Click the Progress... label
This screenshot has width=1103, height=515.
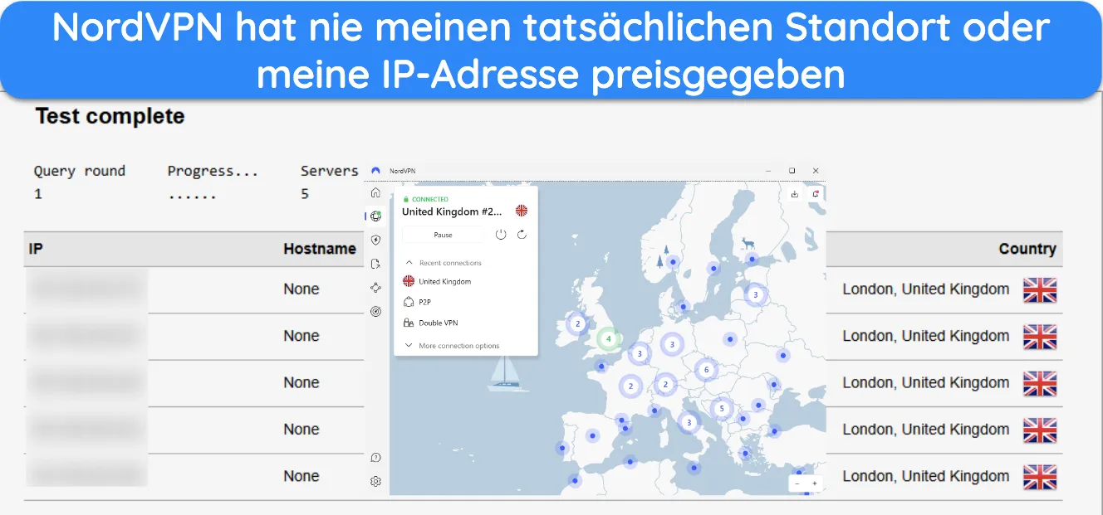click(213, 171)
